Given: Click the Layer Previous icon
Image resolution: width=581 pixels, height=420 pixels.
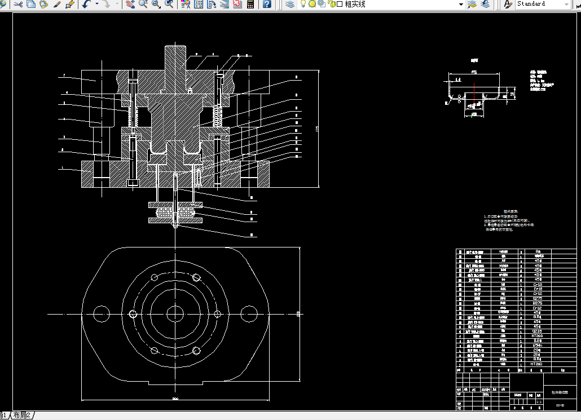Looking at the screenshot, I should pos(485,4).
